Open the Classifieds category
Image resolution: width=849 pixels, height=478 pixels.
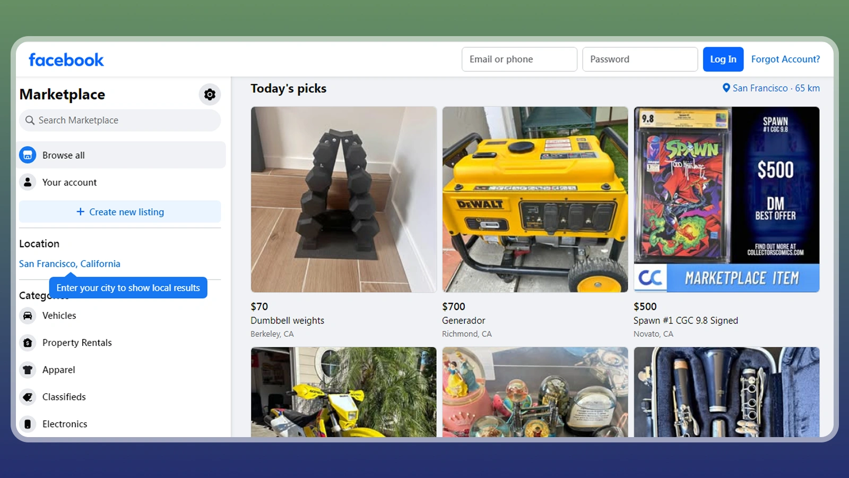click(x=122, y=397)
